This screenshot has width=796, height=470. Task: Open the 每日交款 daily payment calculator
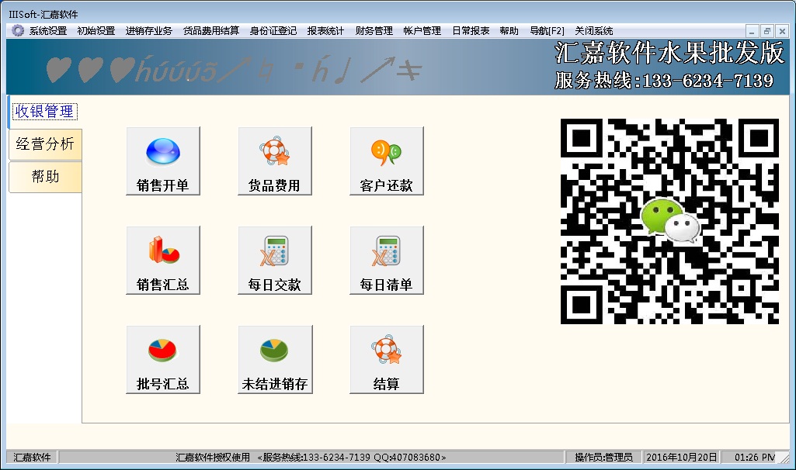275,260
